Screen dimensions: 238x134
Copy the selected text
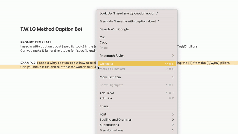[104, 43]
